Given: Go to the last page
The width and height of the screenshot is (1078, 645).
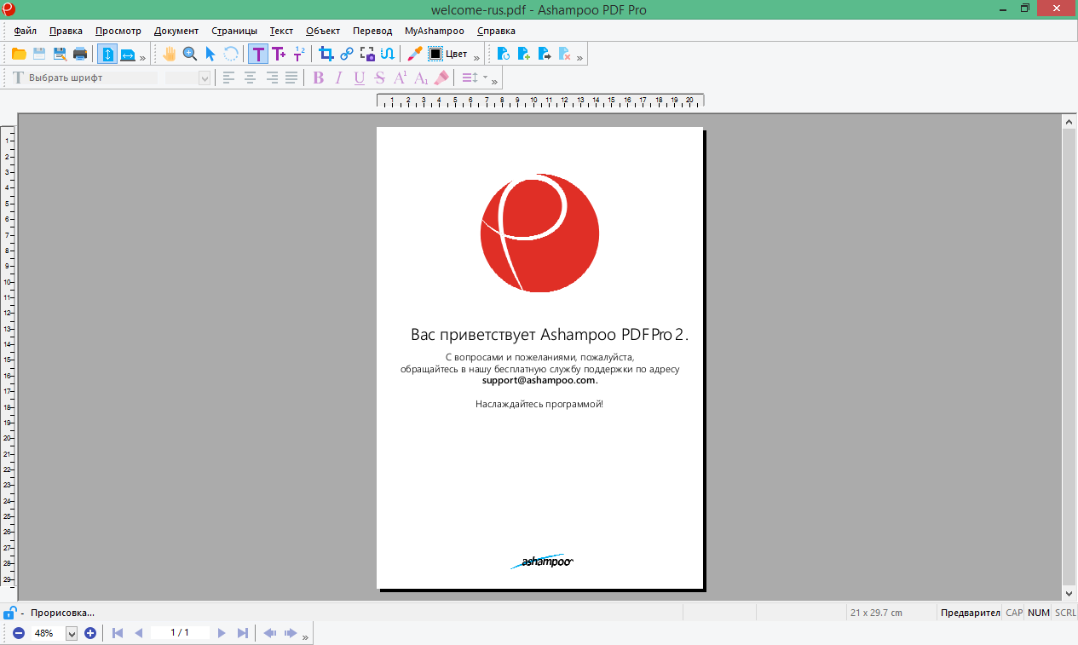Looking at the screenshot, I should pos(243,633).
